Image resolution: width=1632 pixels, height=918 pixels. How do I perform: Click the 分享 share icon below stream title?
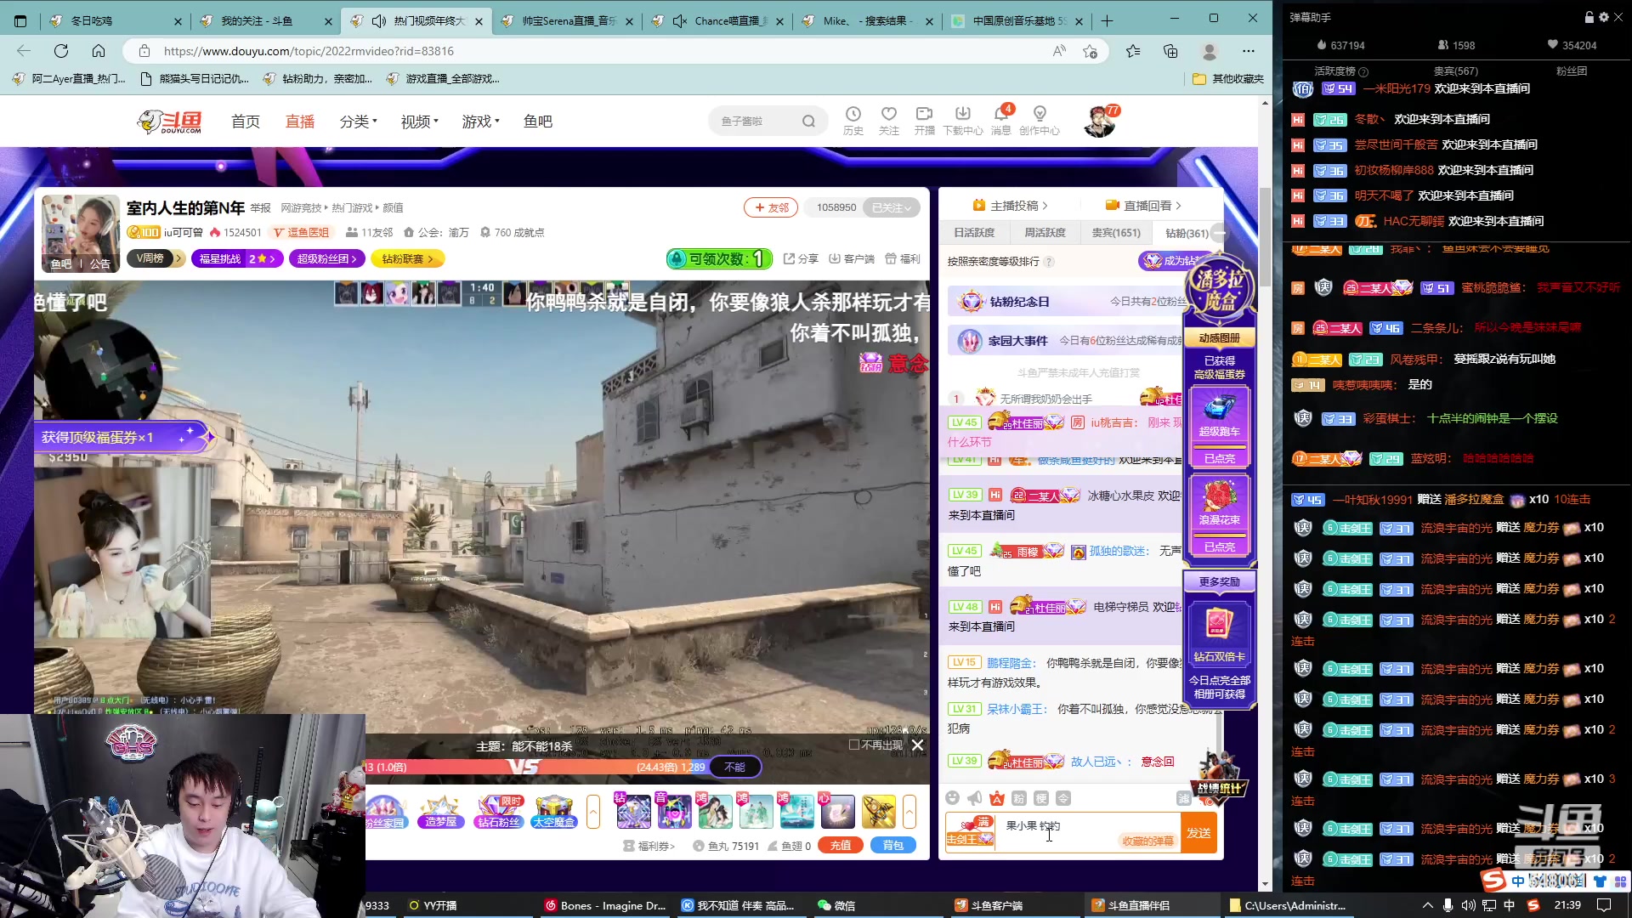click(x=801, y=258)
